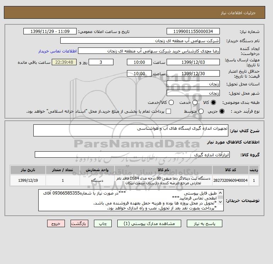Screen dimensions: 273x264
Task: Click the اطلاعات کالاهای مورد نیاز heading
Action: click(233, 142)
